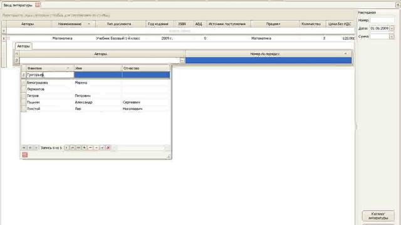Click Фамилия edit cell with Григорьев
401x225 pixels.
click(50, 75)
